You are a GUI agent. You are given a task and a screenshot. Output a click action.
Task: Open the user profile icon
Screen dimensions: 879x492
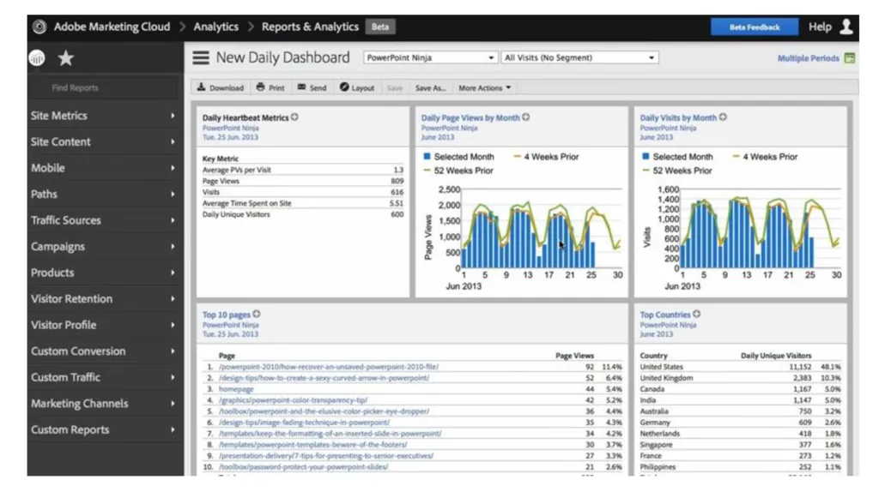(846, 27)
